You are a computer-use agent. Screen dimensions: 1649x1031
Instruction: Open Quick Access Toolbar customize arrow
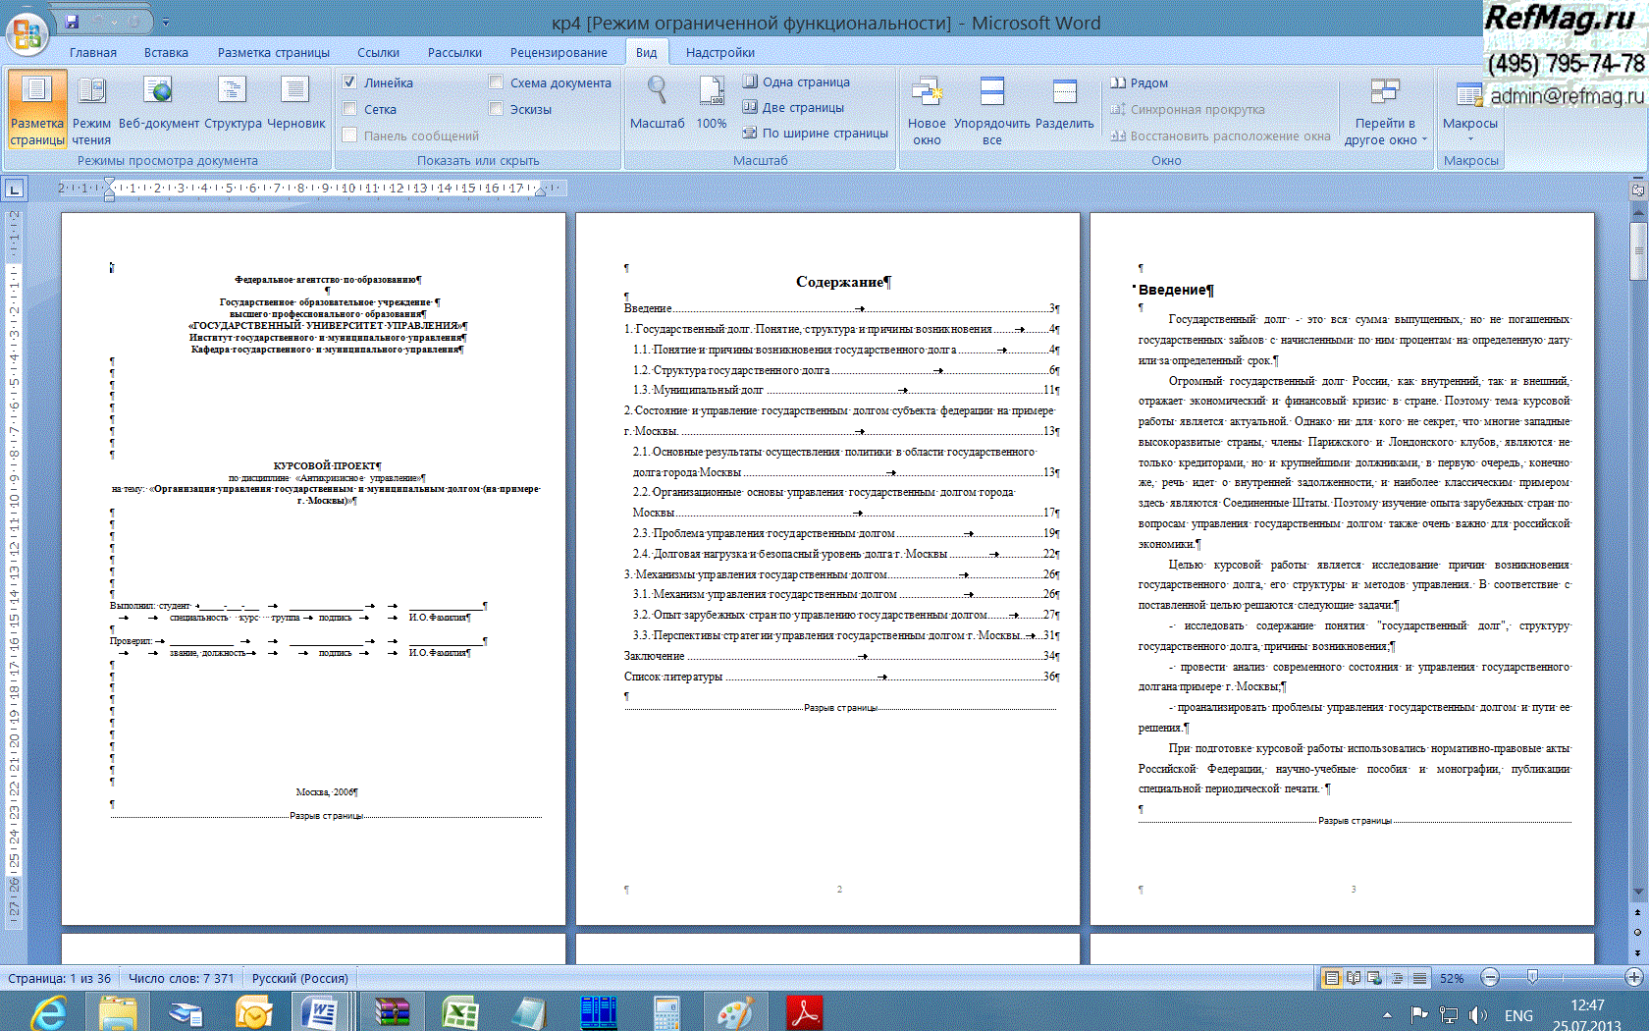[166, 22]
